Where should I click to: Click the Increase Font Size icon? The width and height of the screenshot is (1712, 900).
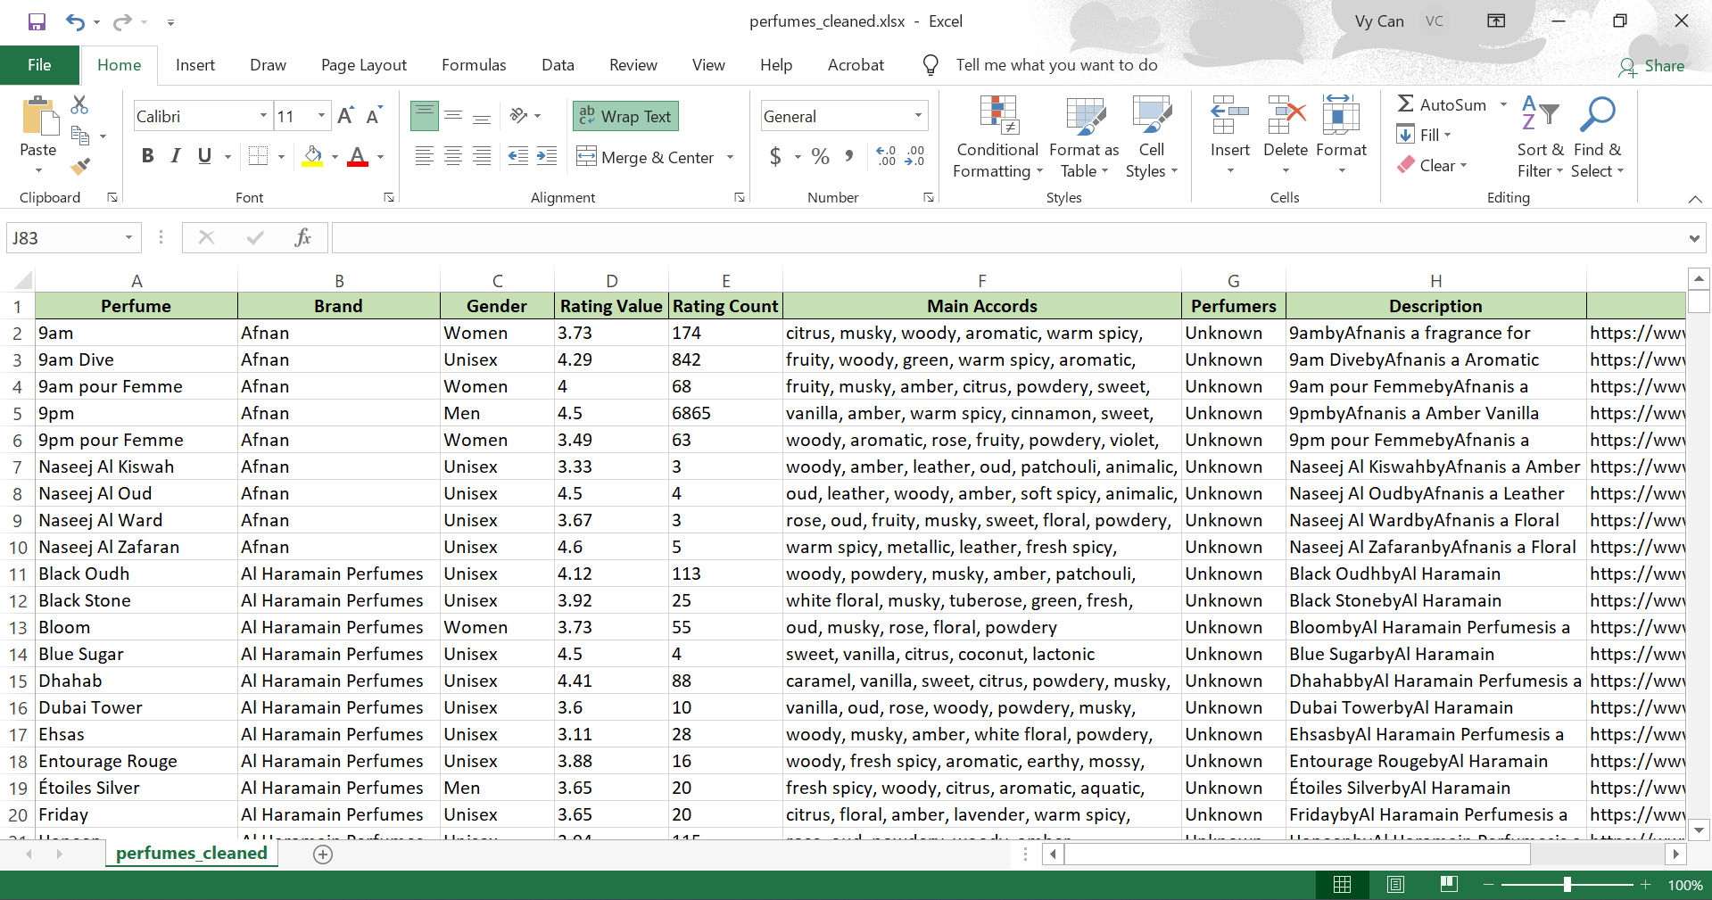click(346, 116)
